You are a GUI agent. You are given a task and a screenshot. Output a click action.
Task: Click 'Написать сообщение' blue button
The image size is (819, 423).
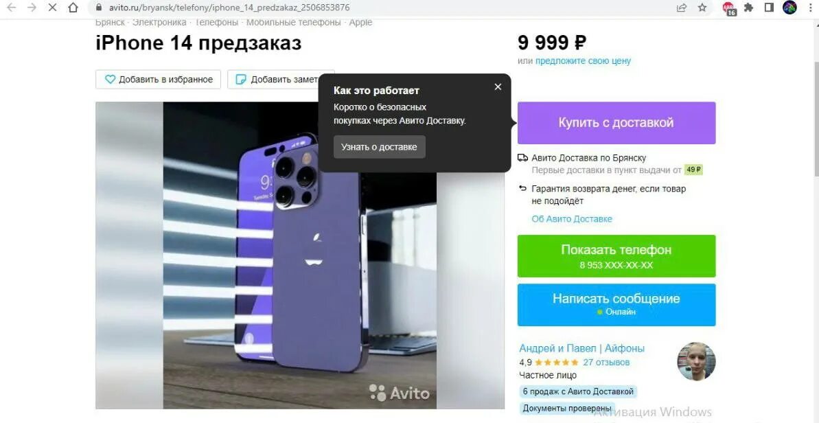click(616, 304)
